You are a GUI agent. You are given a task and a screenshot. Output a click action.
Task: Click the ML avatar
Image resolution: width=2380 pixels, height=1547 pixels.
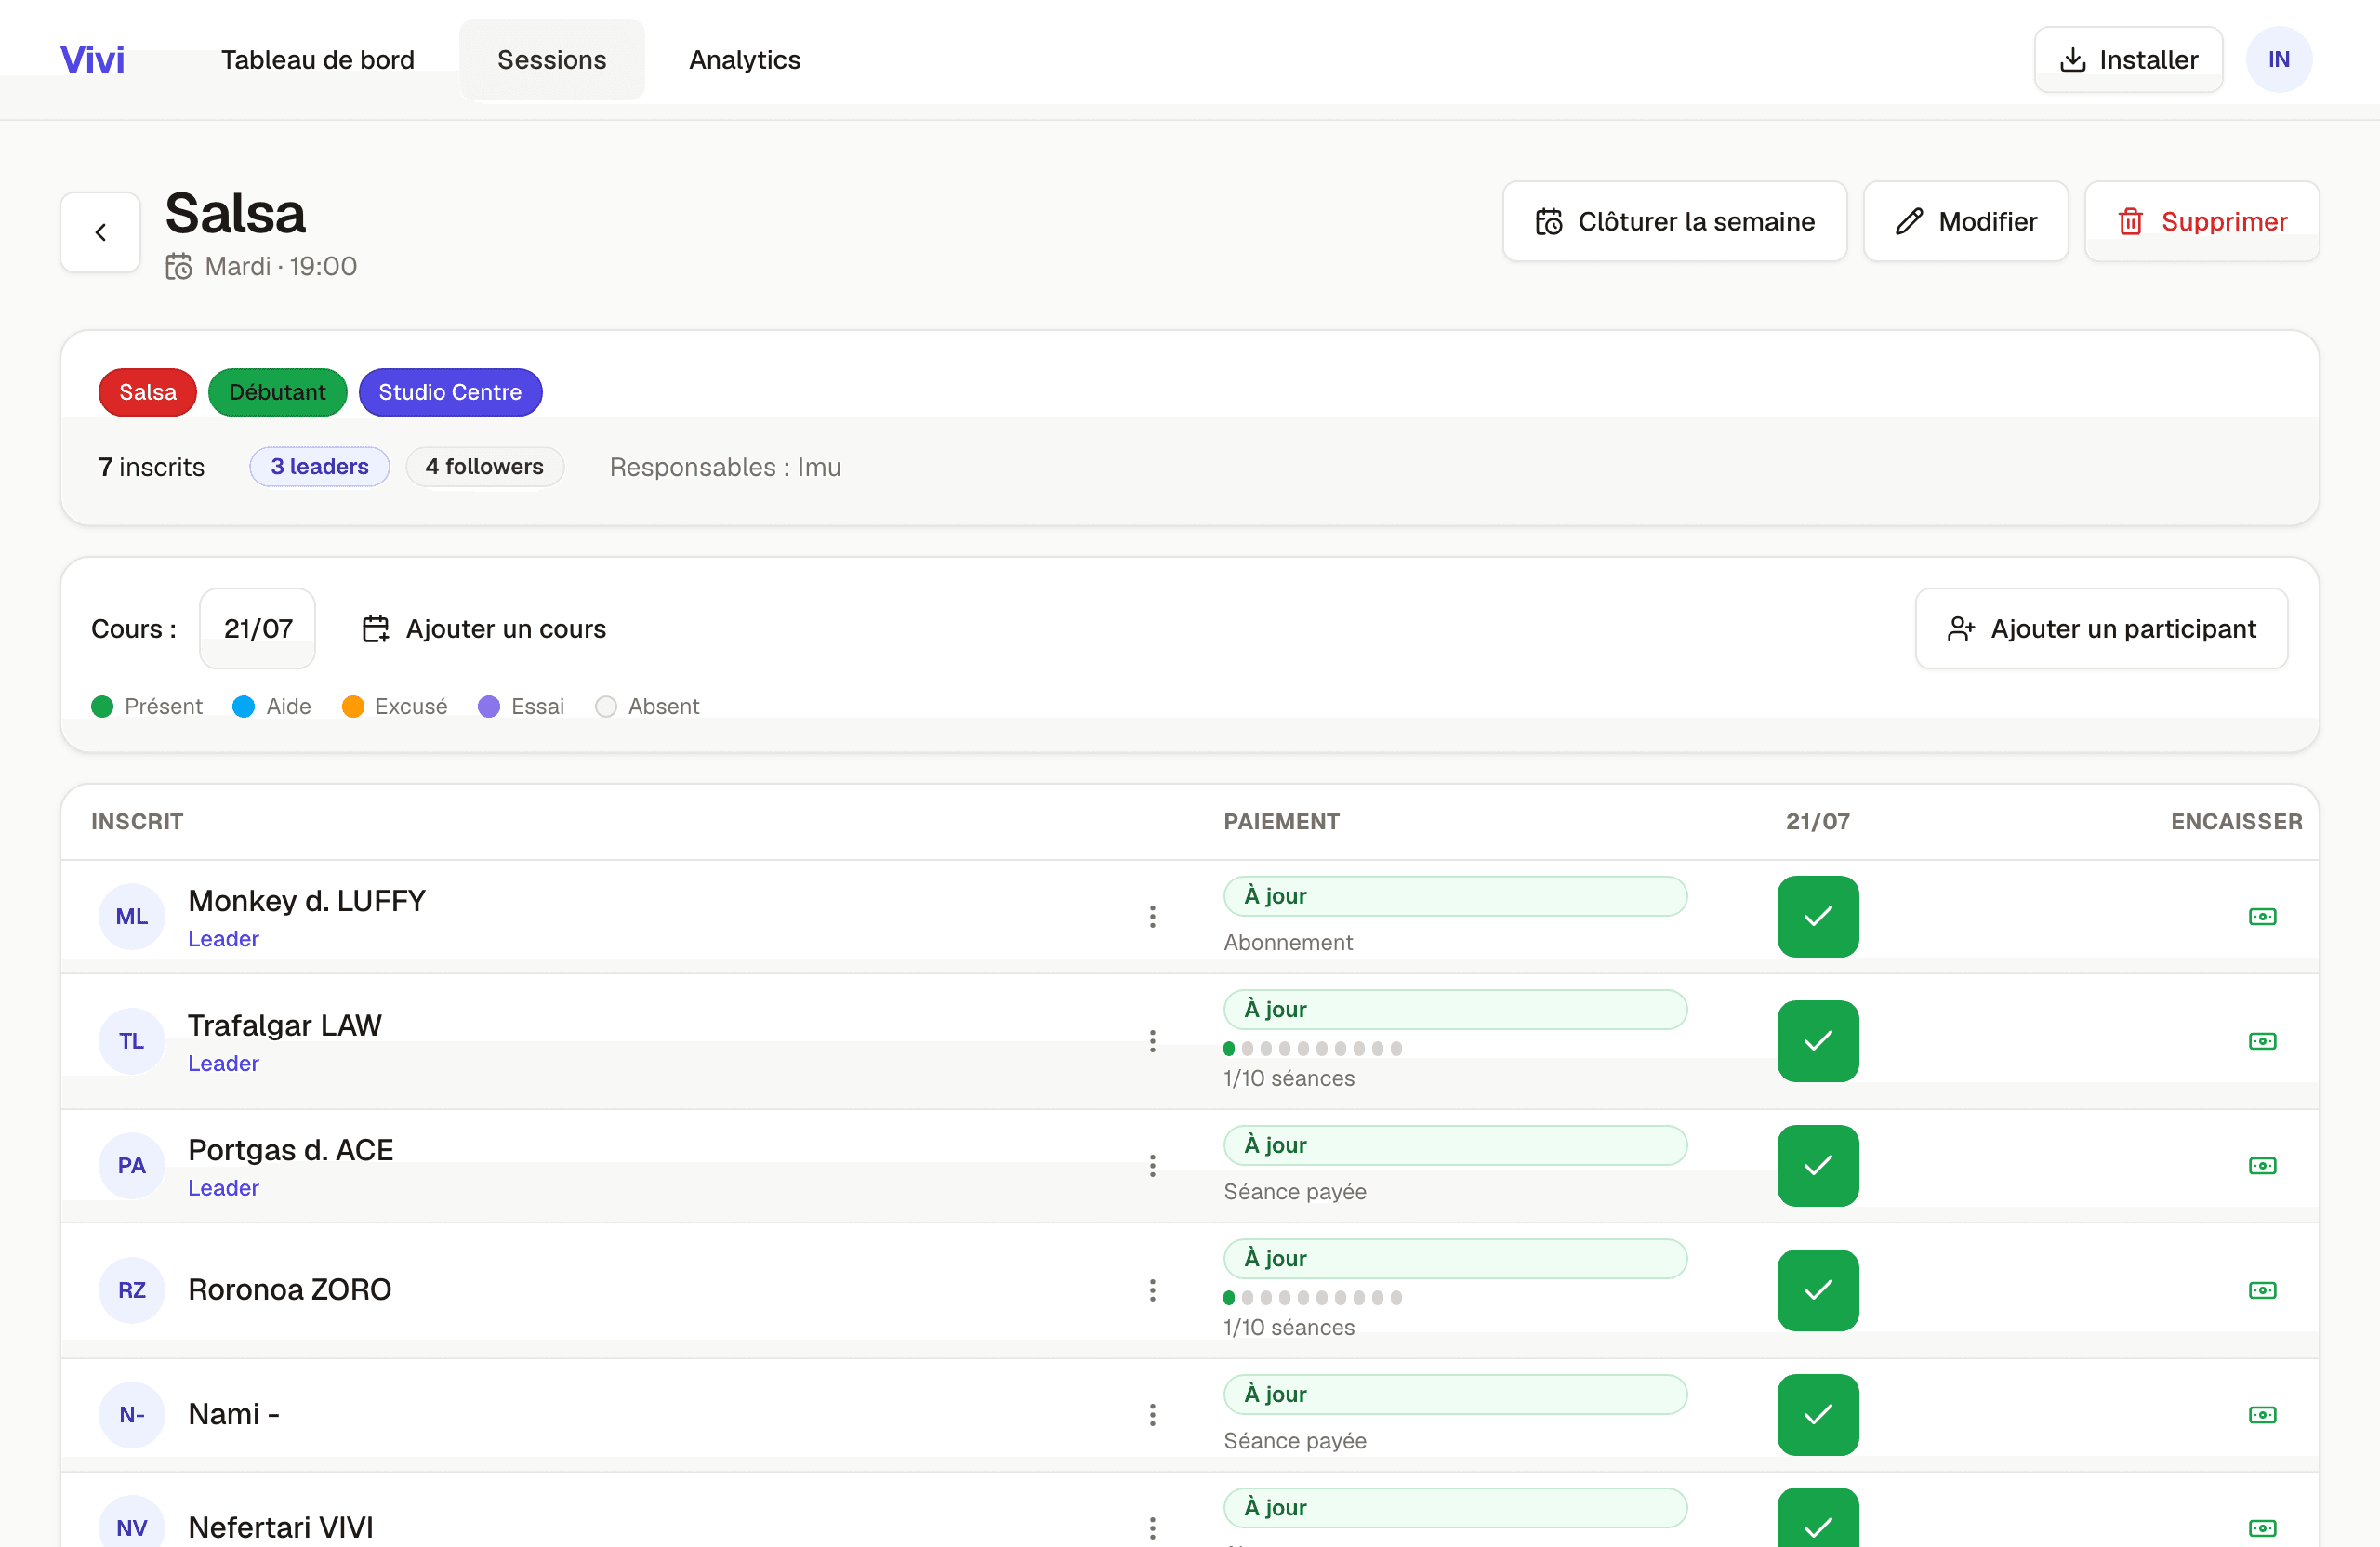(131, 917)
